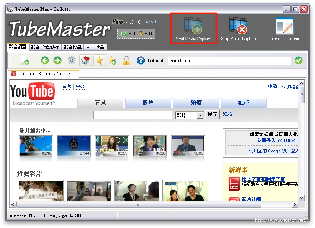Click the 台灣 region link
The image size is (315, 228).
coord(67,86)
